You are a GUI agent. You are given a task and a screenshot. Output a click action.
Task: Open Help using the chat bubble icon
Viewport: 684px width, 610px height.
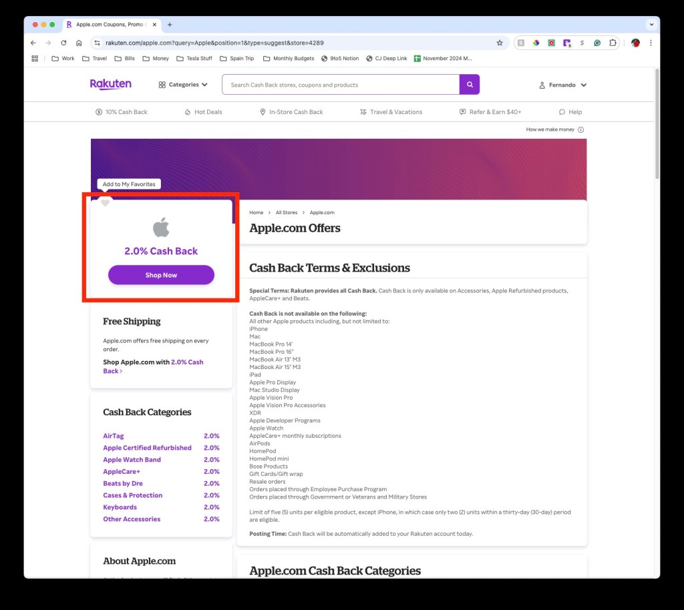pos(562,112)
